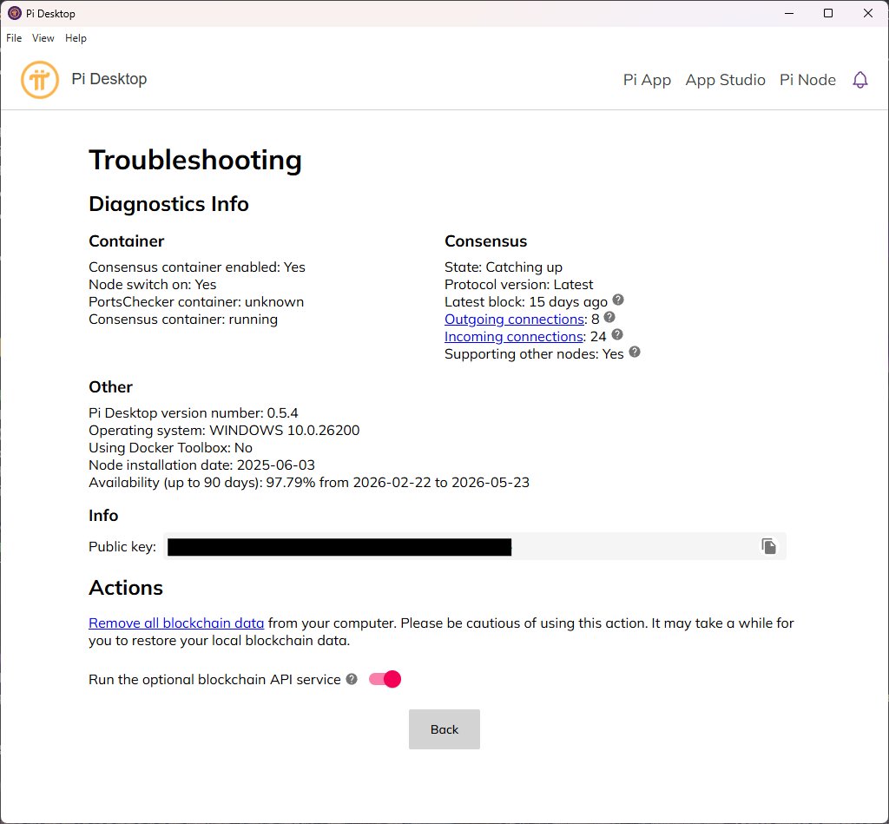The image size is (889, 824).
Task: Click help icon beside Incoming connections count
Action: pos(617,334)
